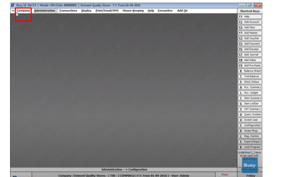Click the Add Sales shortcut button
The image size is (302, 177).
pos(250,60)
